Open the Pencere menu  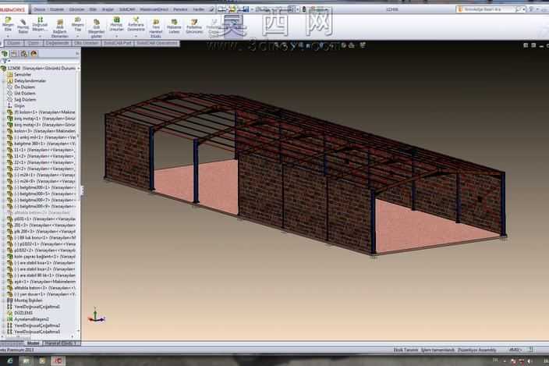180,9
